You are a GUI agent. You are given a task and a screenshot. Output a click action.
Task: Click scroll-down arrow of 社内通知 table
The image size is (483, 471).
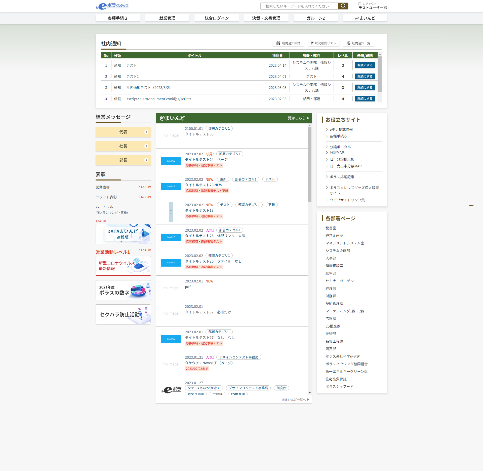point(380,100)
